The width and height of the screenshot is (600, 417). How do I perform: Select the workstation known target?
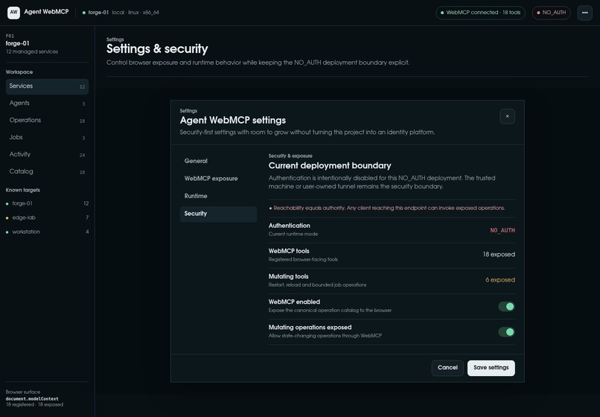(x=47, y=232)
